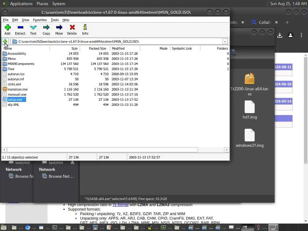Click the clock showing Sun Aug 25
This screenshot has width=308, height=231.
(288, 4)
